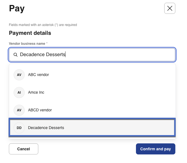
Task: Click the DD avatar beside Decadence Desserts
Action: (19, 128)
